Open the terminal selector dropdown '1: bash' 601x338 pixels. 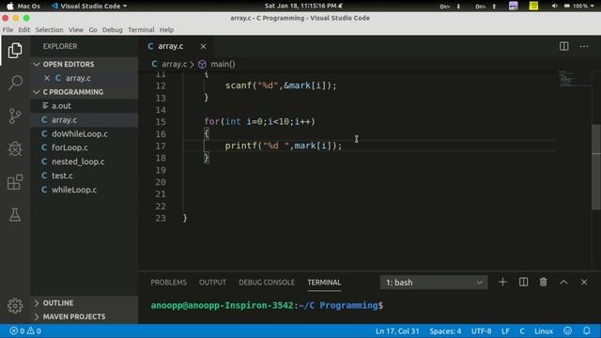pos(434,283)
